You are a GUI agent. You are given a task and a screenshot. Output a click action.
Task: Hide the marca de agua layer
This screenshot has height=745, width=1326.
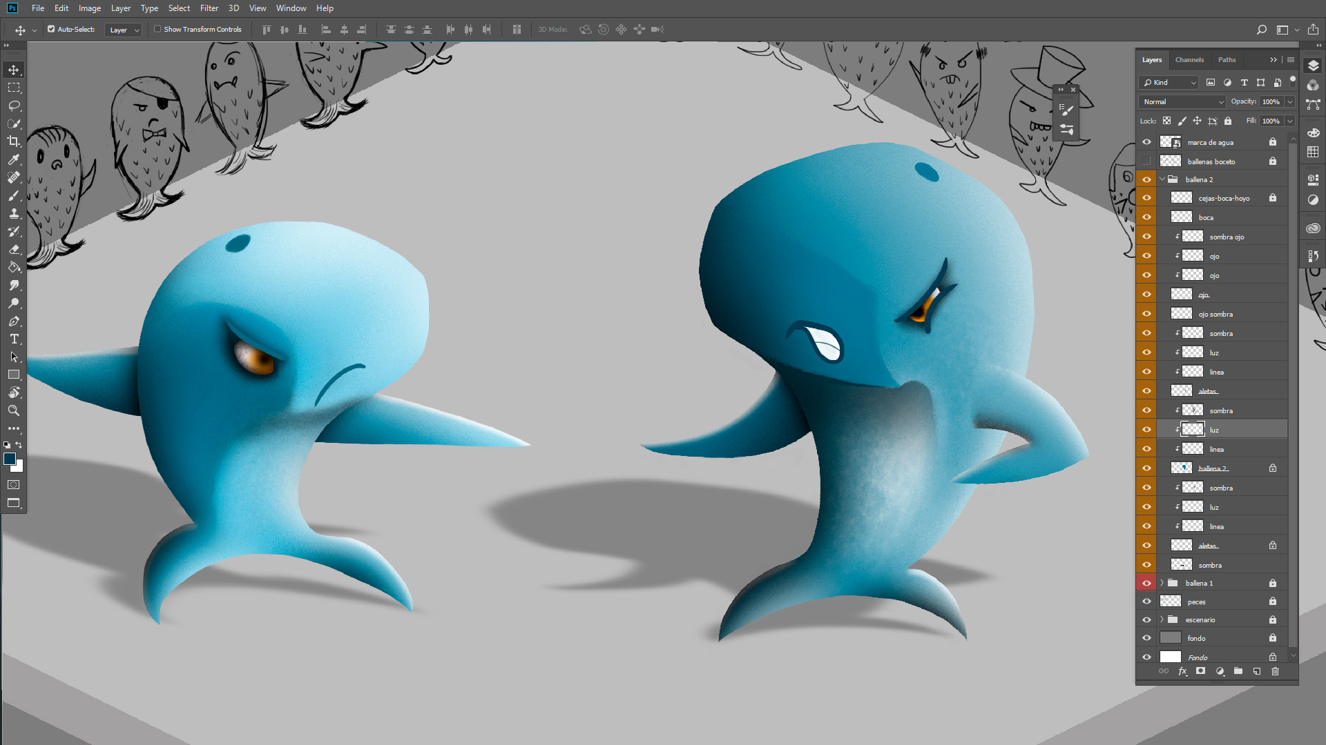tap(1146, 142)
